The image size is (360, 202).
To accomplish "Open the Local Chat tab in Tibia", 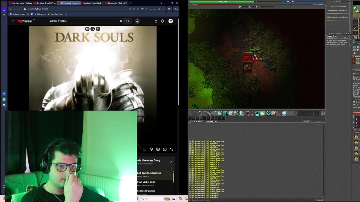I will (x=197, y=121).
